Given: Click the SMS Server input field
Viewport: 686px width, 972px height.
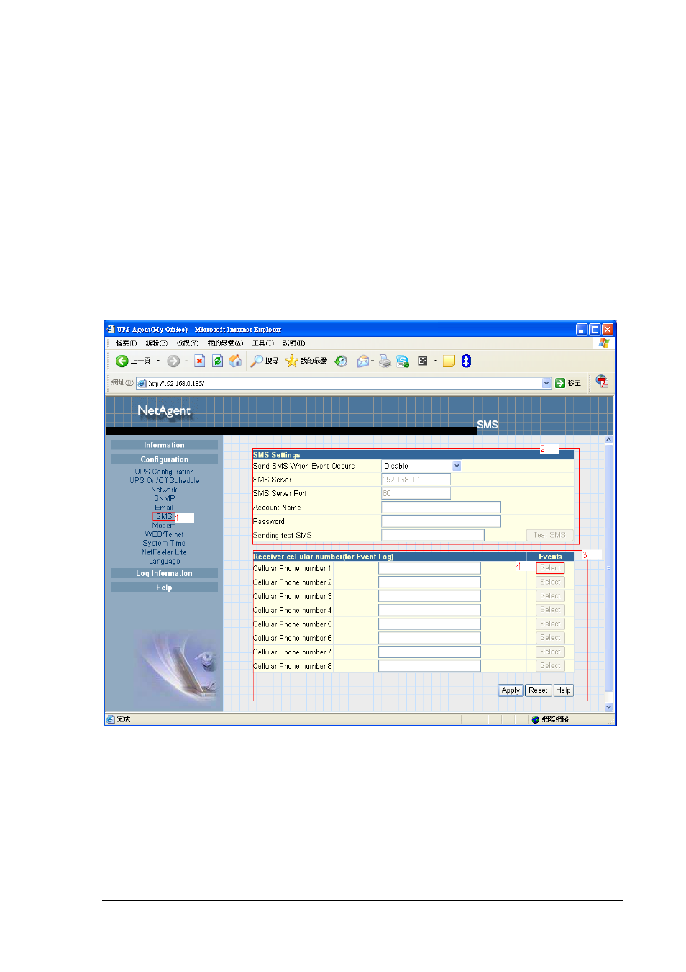Looking at the screenshot, I should 416,480.
